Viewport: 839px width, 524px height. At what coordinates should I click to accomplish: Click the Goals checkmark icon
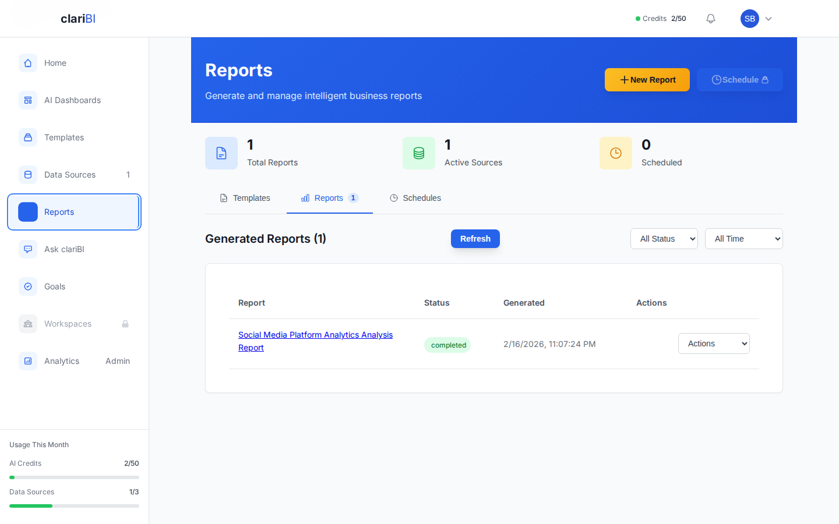(x=28, y=286)
